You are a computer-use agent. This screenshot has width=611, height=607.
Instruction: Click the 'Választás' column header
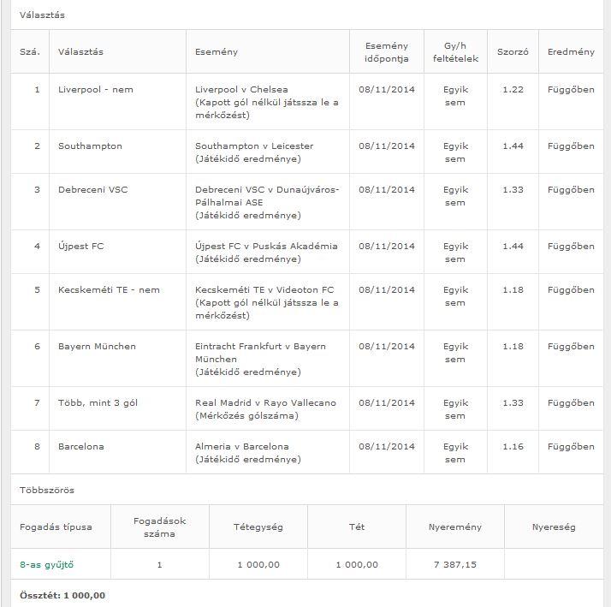(x=80, y=51)
